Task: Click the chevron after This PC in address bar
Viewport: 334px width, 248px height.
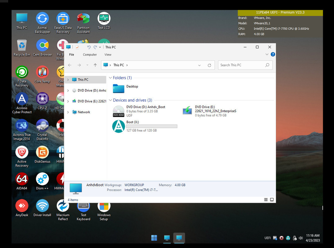Action: tap(127, 65)
